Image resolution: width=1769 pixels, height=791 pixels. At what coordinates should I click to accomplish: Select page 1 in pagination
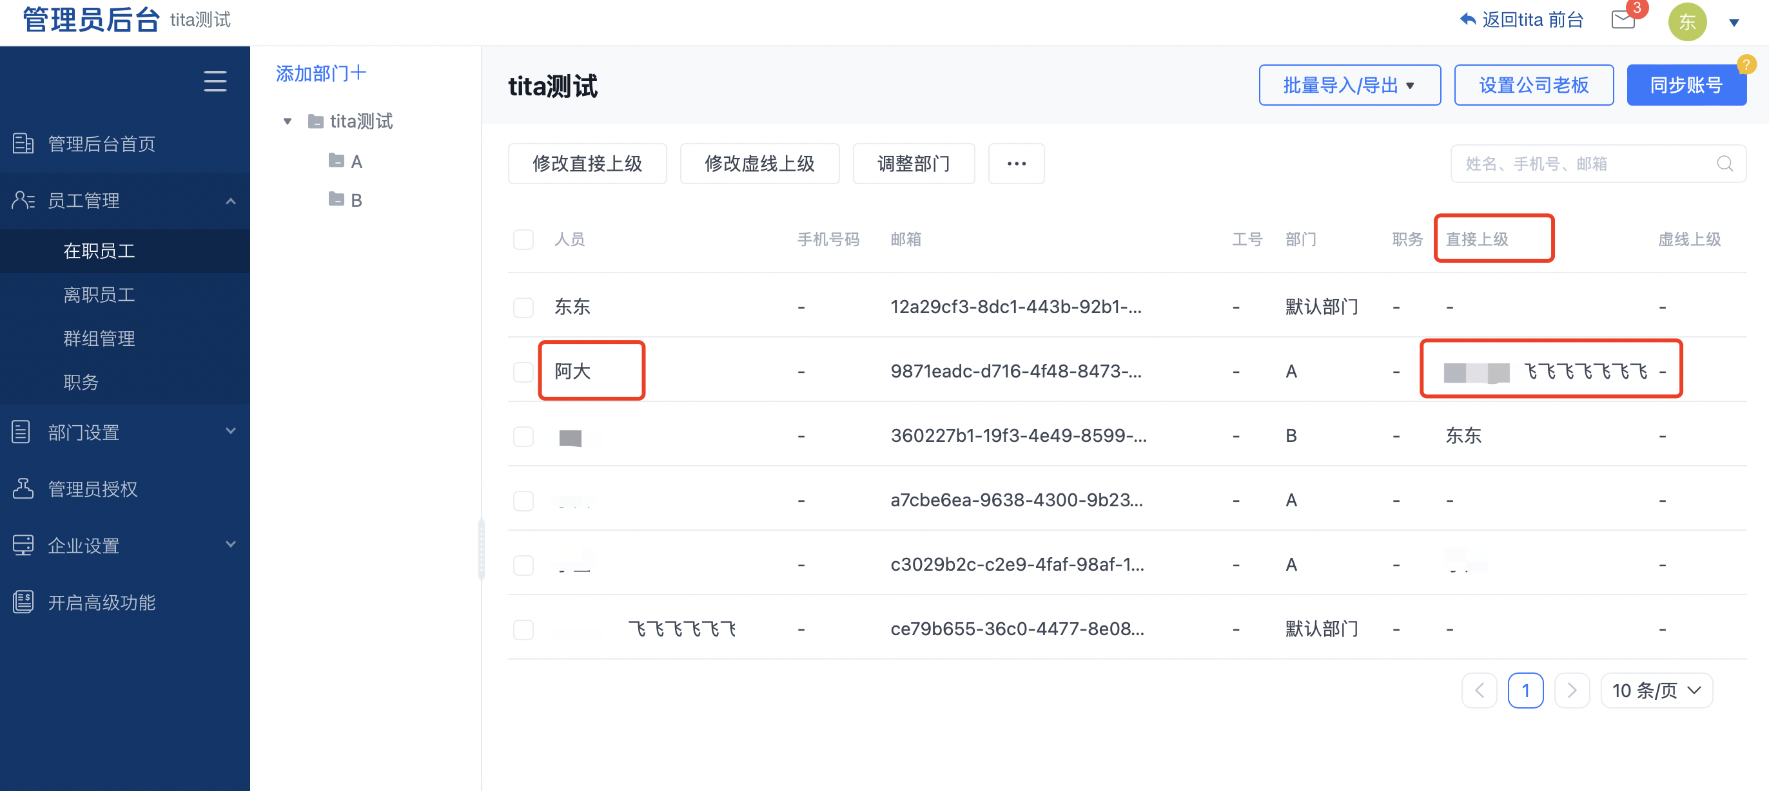tap(1525, 690)
